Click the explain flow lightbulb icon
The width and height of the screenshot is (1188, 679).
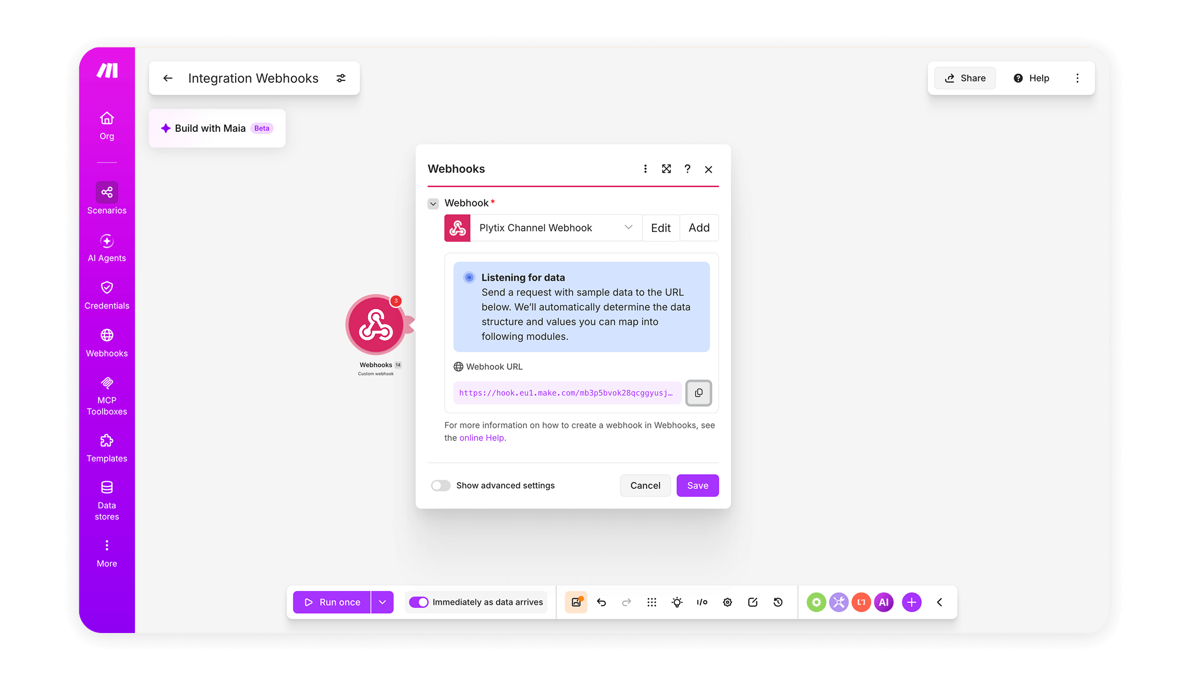click(677, 602)
